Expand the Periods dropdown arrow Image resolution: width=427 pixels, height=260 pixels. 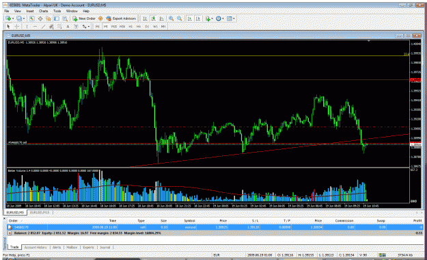click(x=223, y=18)
